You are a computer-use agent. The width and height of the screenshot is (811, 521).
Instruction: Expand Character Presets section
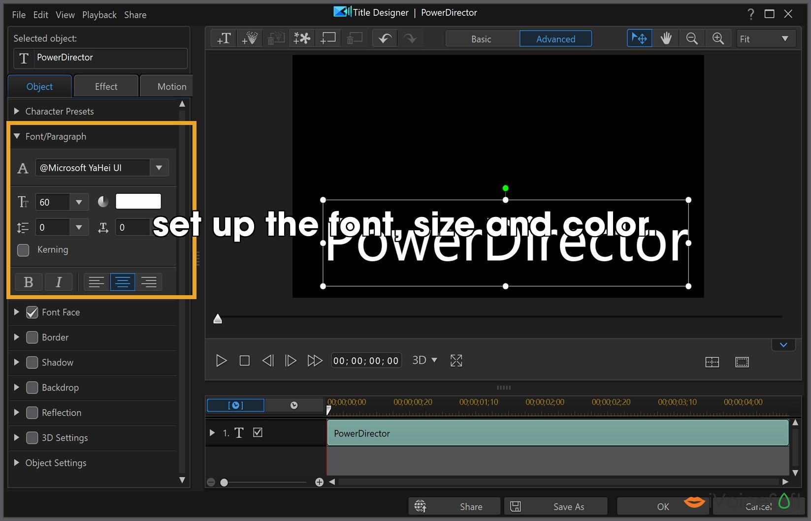[17, 111]
